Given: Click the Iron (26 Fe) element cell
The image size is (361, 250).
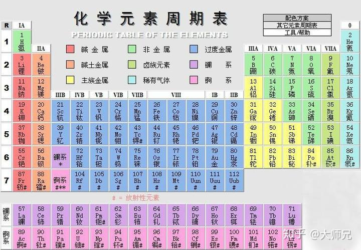Looking at the screenshot, I should pyautogui.click(x=157, y=111).
